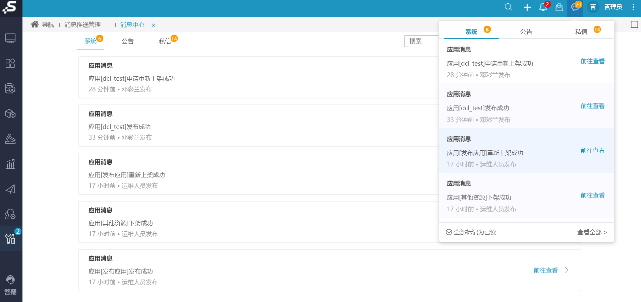641x302 pixels.
Task: Open the monitor display sidebar icon
Action: [10, 39]
